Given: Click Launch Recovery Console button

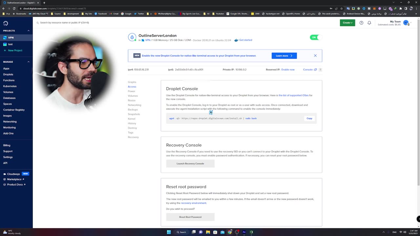Looking at the screenshot, I should (x=190, y=164).
